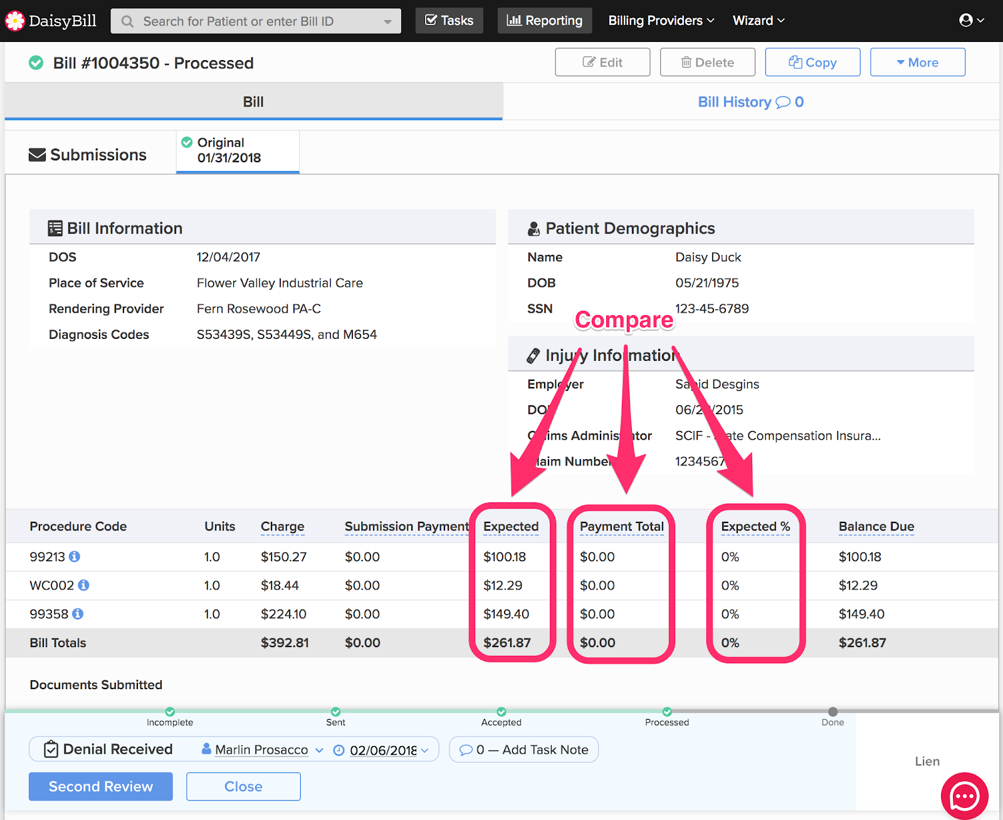
Task: Click the Injury Information bandage icon
Action: pos(533,356)
